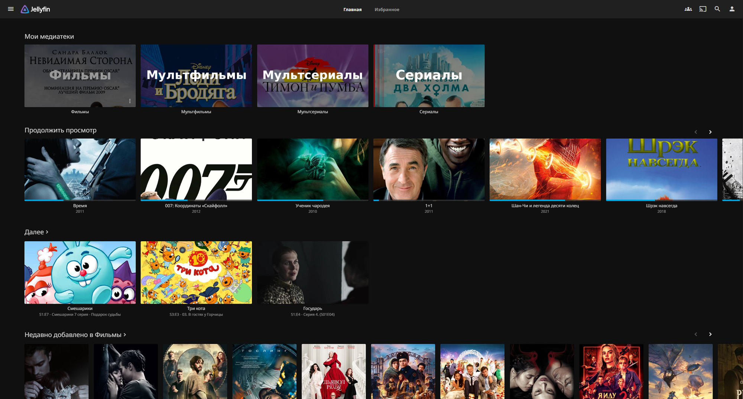Click the progress bar under Шан-Чи thumbnail

545,200
